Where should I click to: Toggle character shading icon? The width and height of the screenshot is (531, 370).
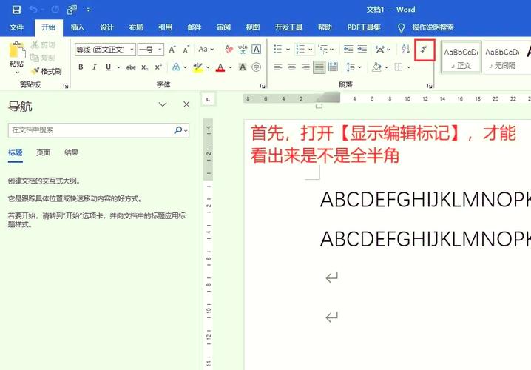(243, 67)
